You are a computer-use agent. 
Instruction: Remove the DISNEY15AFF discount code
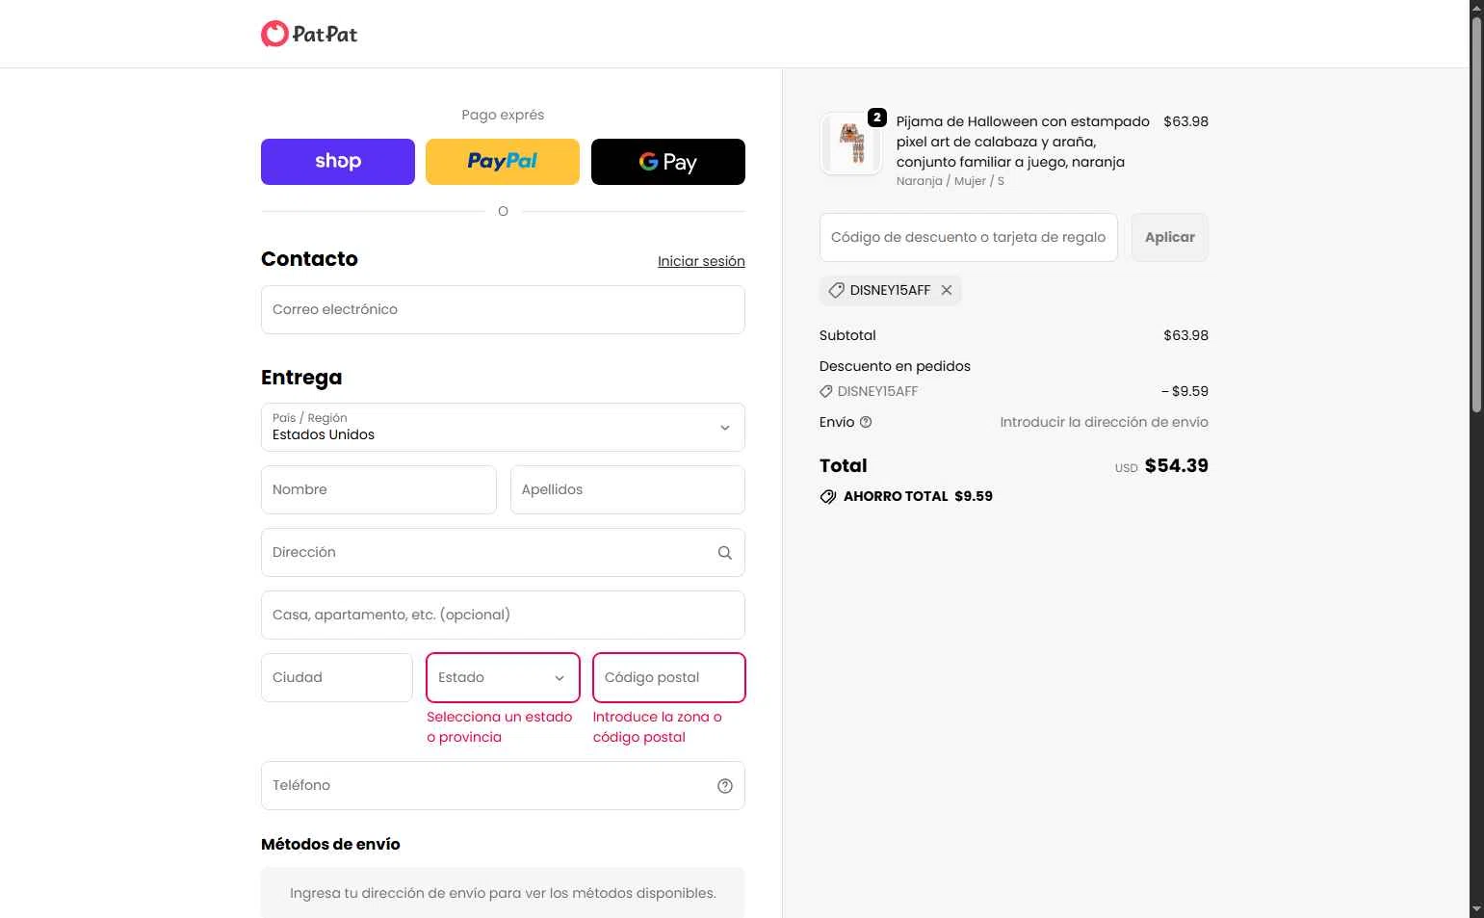point(947,290)
